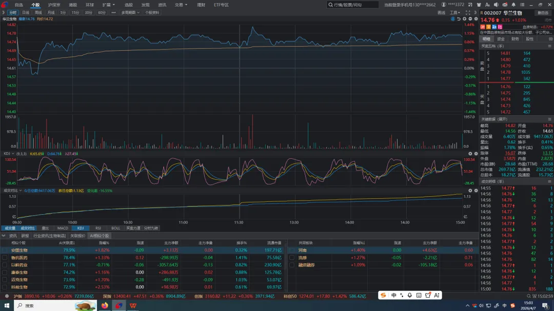Expand left sidebar double chevron

click(3, 13)
